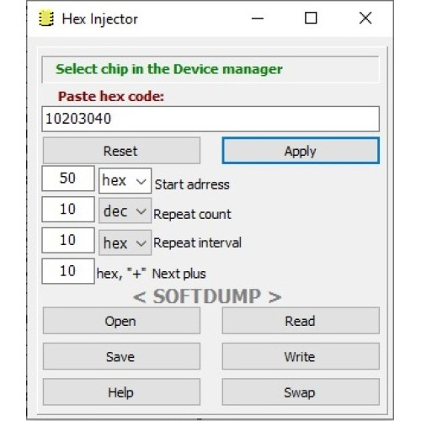Viewport: 421px width, 421px height.
Task: Click the Start adrress value field
Action: point(68,179)
